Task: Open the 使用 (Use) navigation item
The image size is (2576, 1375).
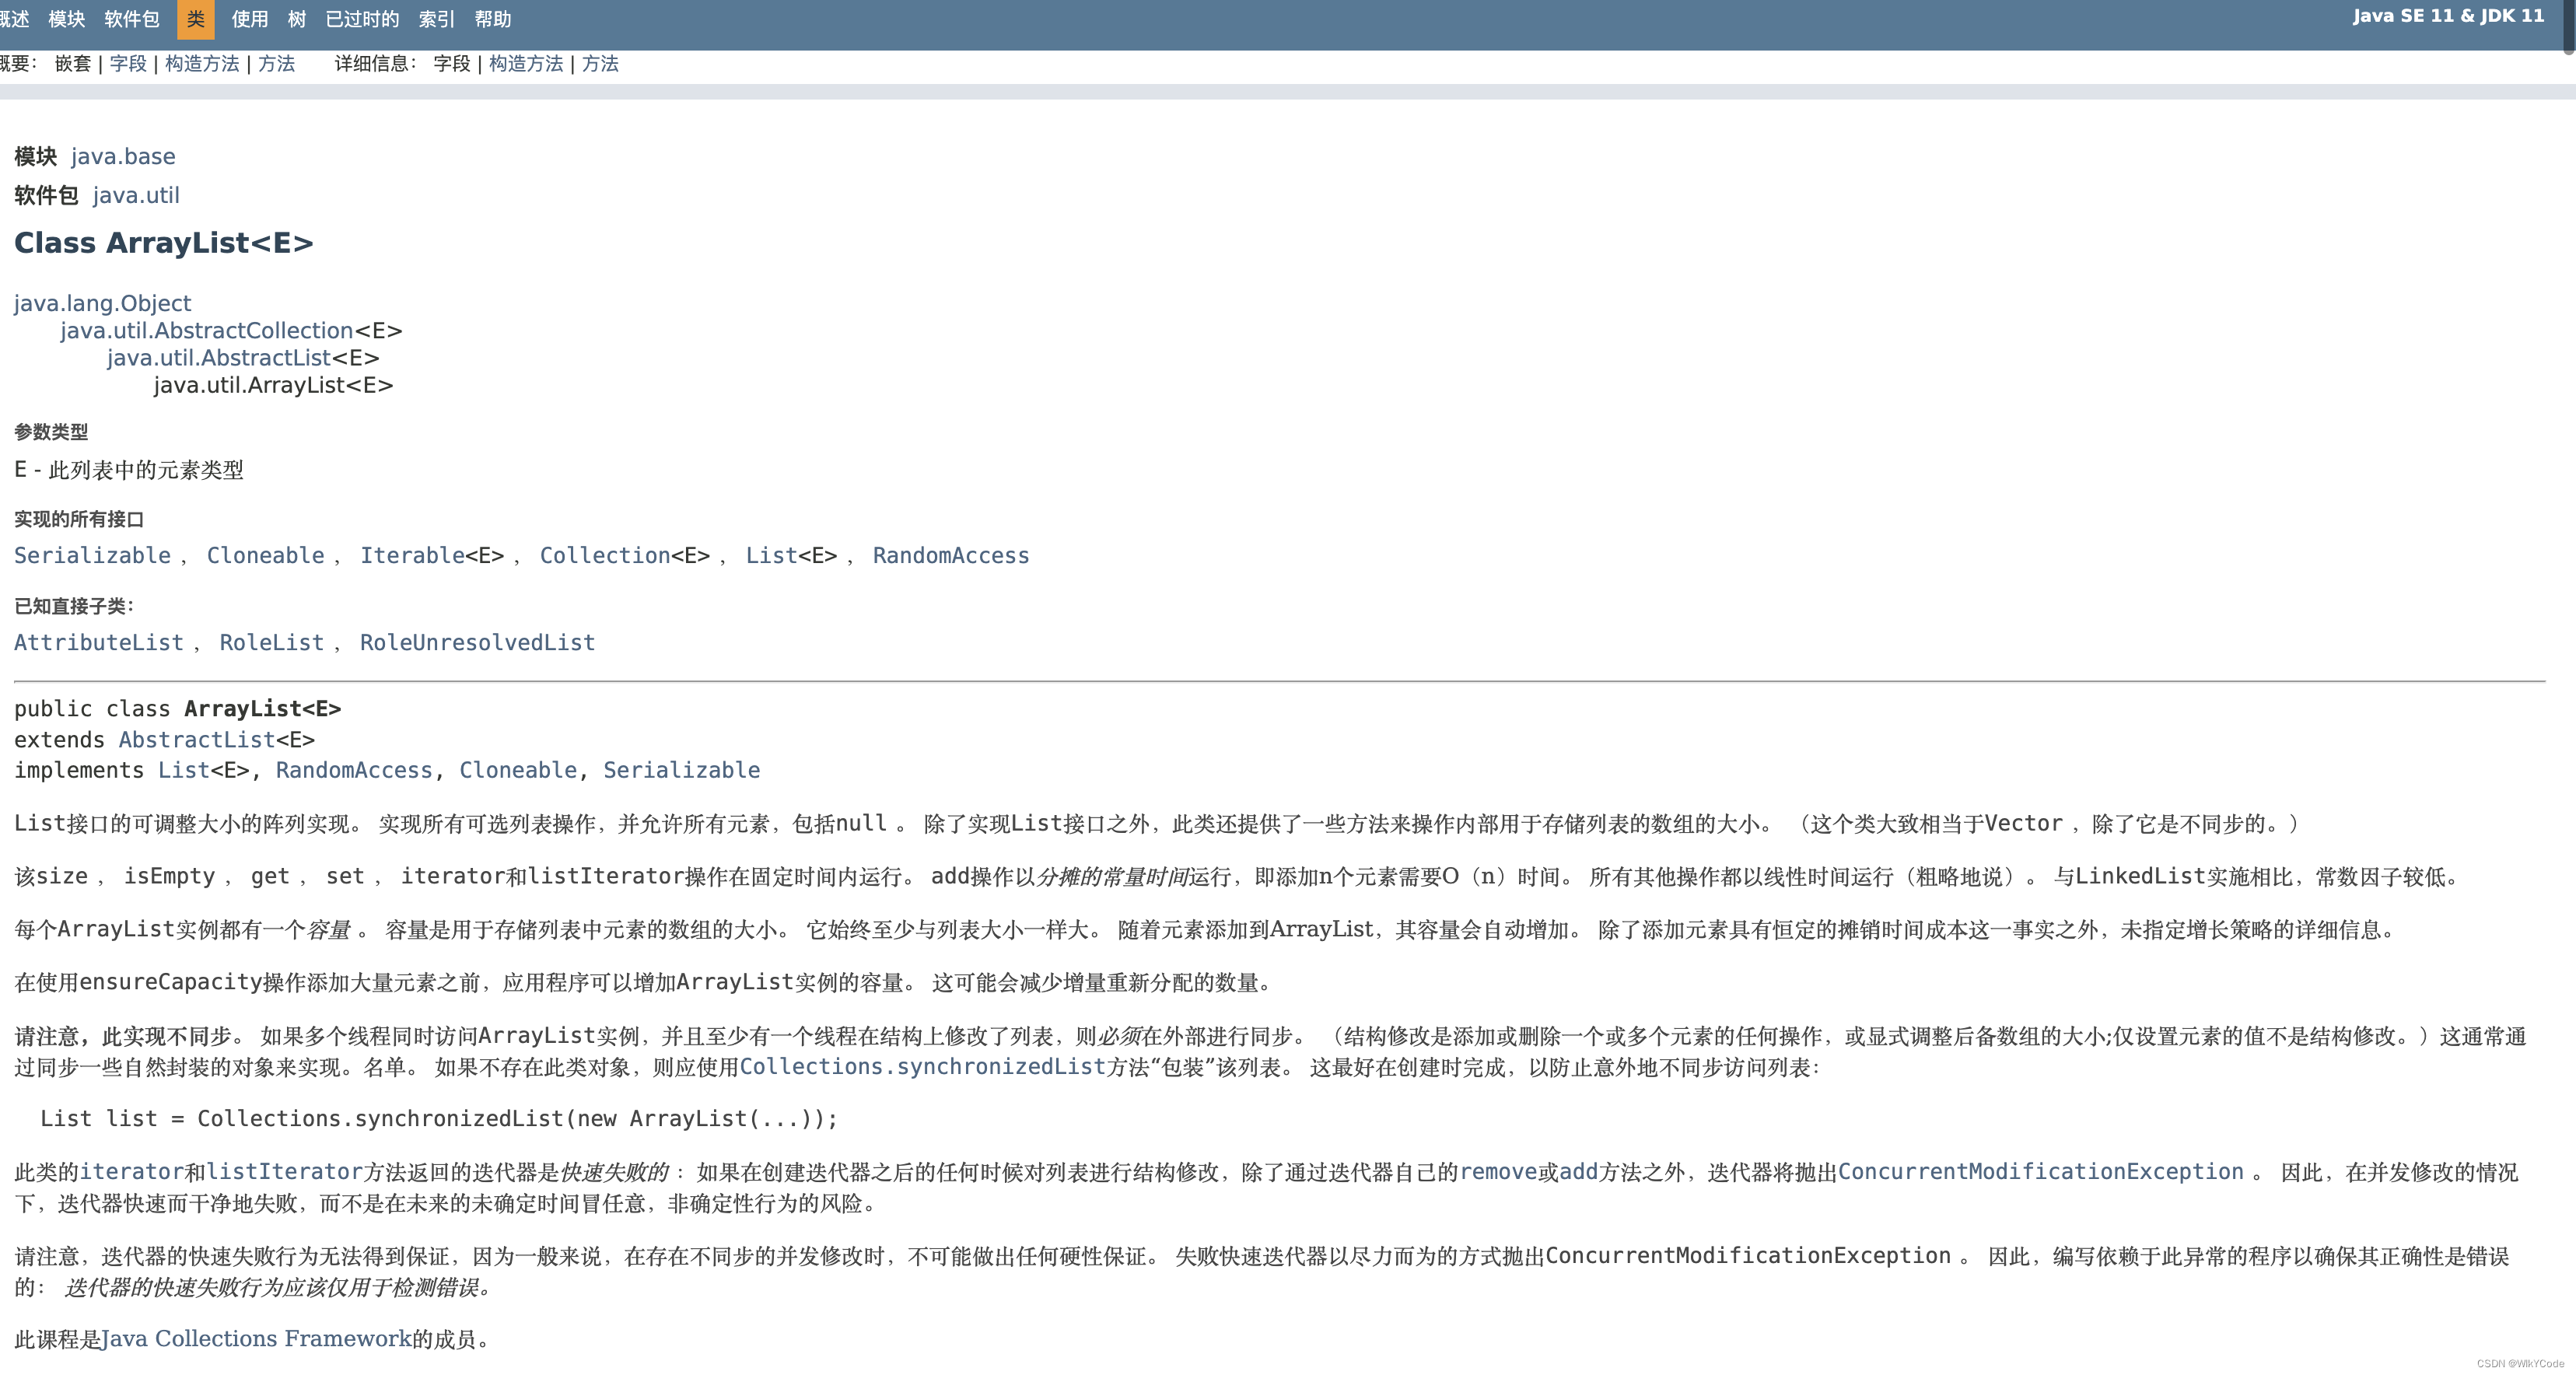Action: tap(248, 19)
